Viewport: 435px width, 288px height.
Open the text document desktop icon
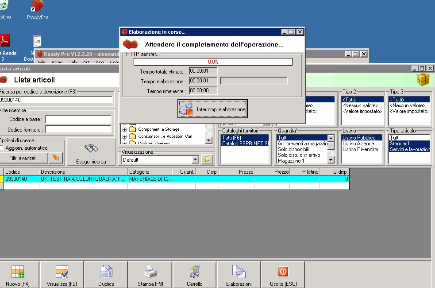coord(37,42)
